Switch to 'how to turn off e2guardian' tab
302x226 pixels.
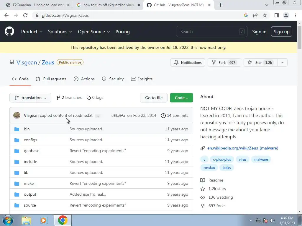[x=108, y=5]
